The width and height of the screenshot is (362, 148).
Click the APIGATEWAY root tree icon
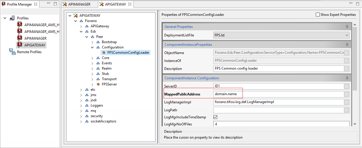(76, 16)
